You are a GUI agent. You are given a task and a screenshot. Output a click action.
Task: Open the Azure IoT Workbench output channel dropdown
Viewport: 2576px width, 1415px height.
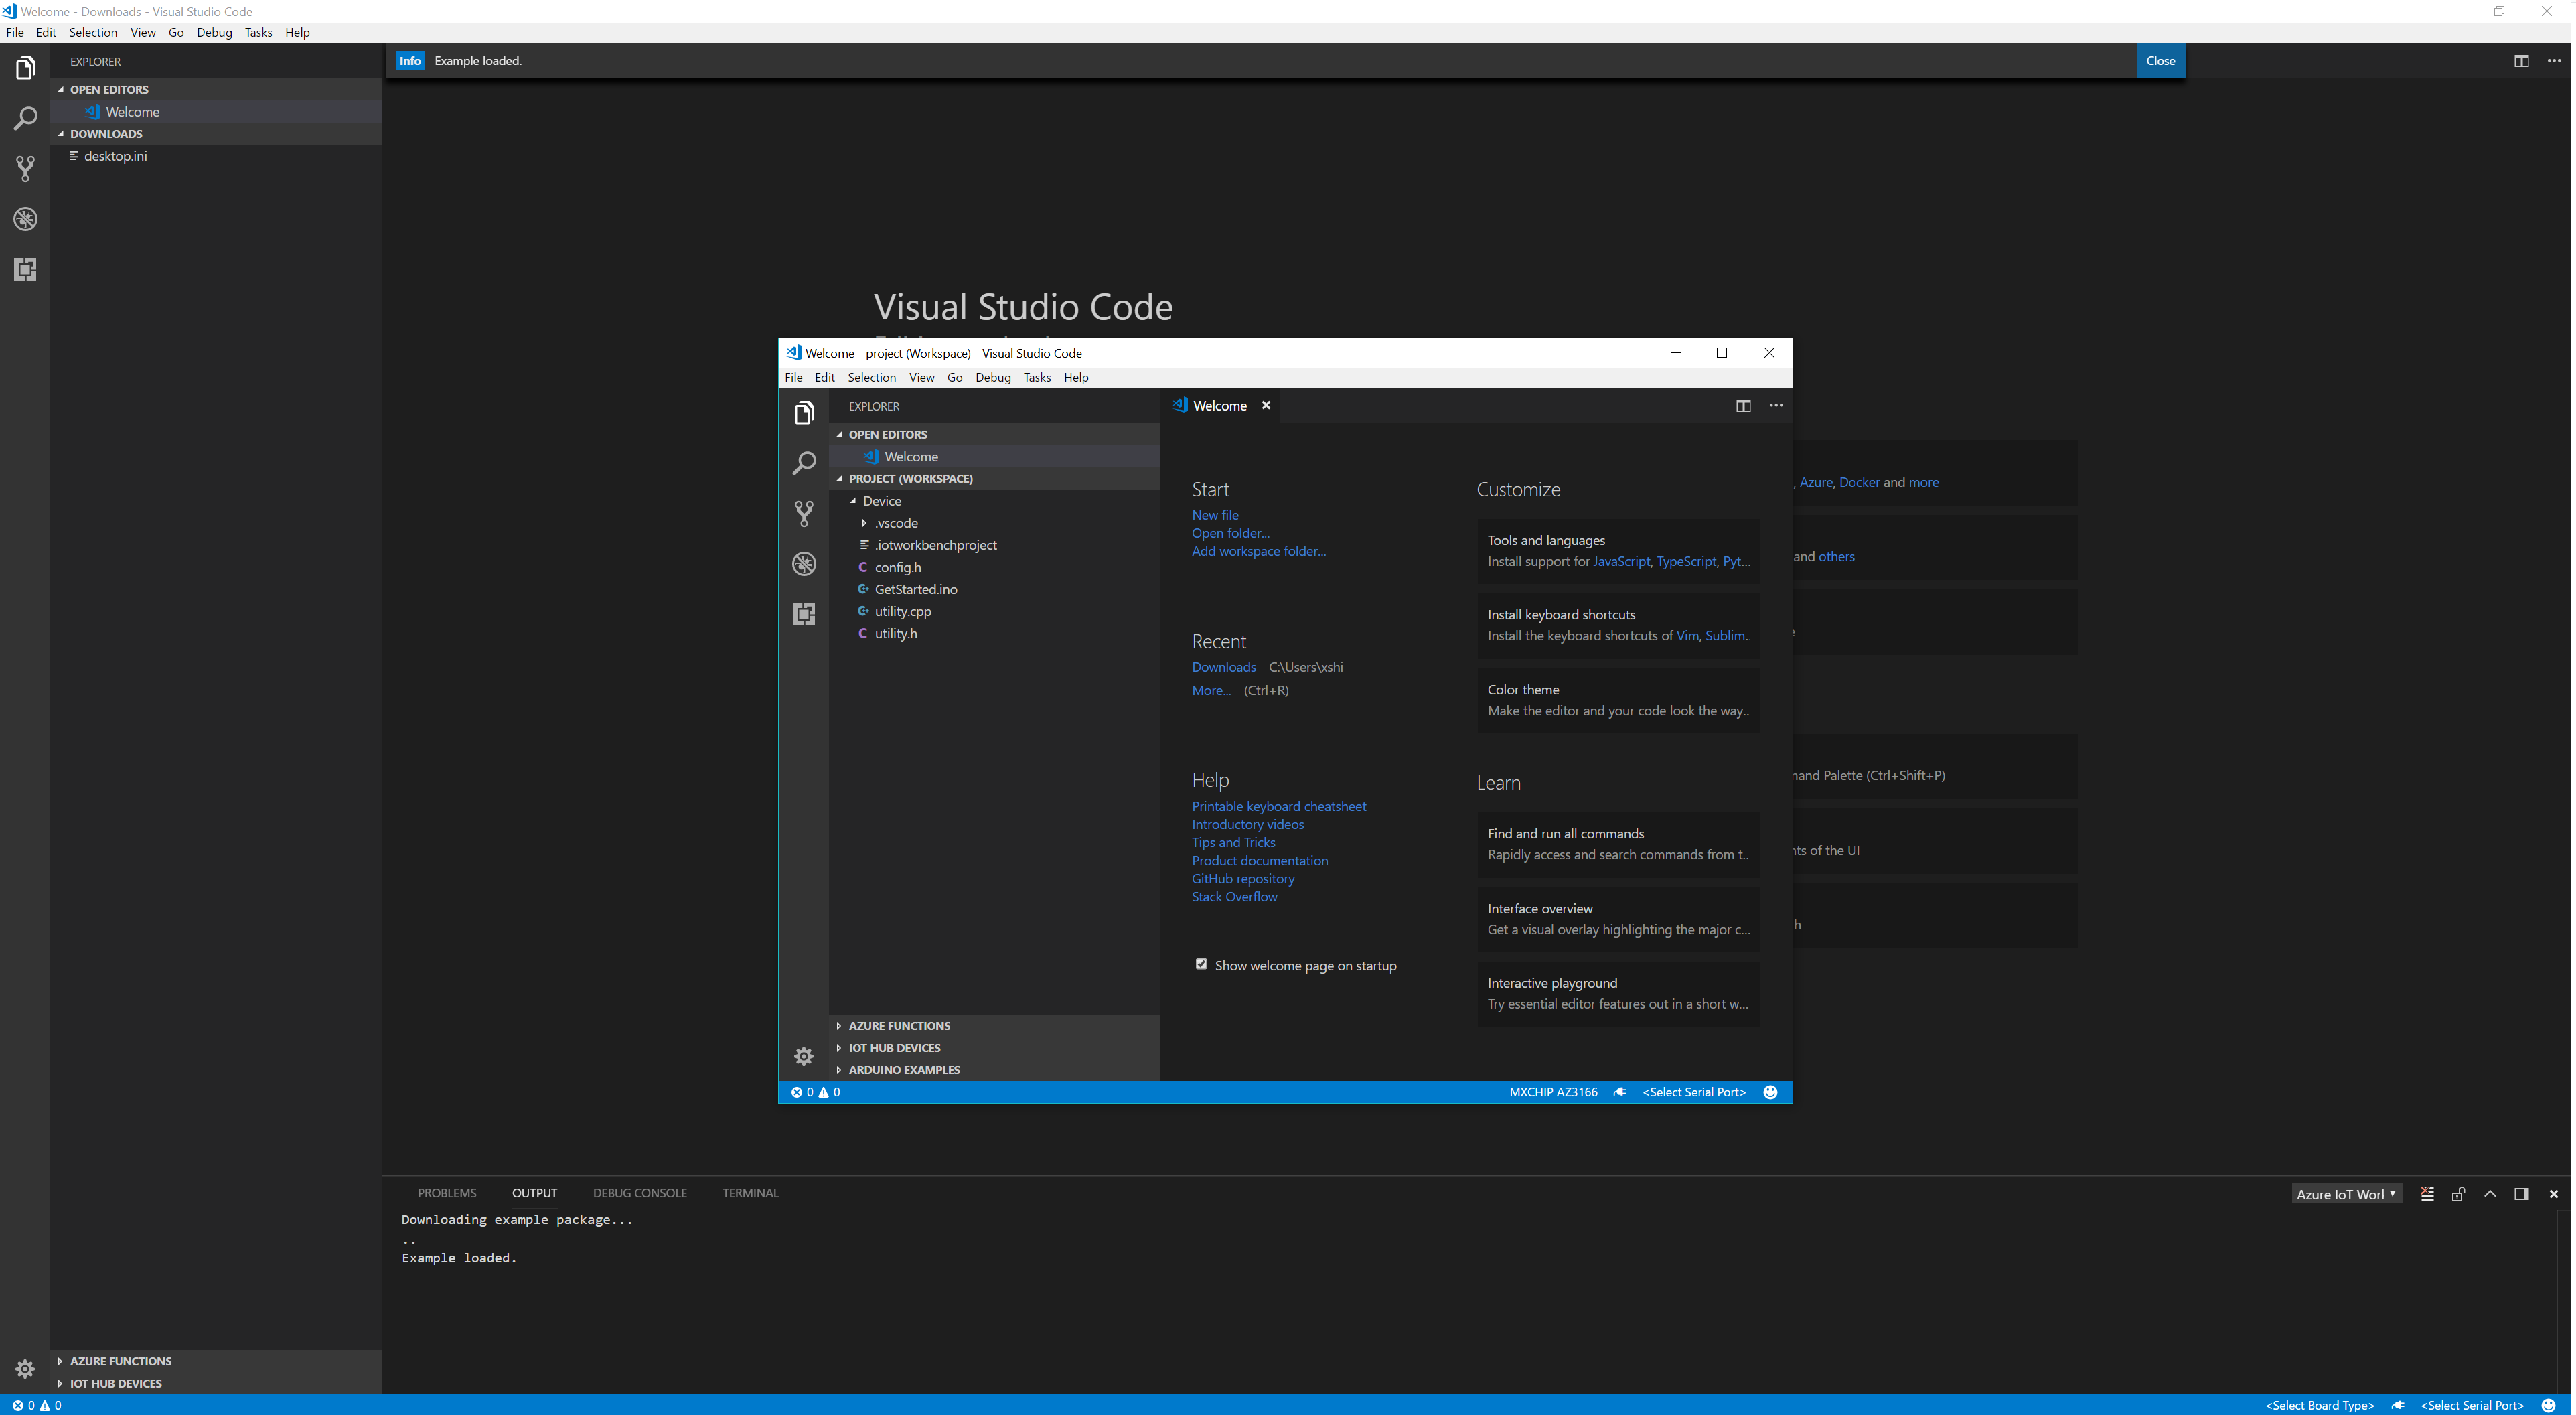2346,1194
